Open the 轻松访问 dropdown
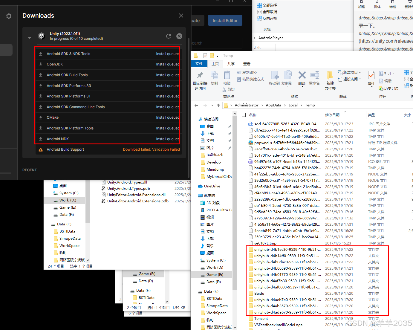Screen dimensions: 413x330 349,79
